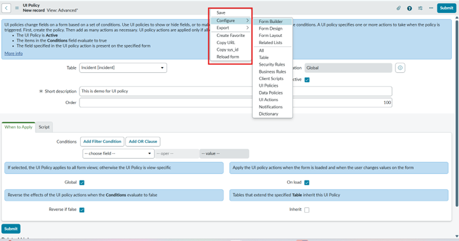Open Business Rules from submenu
The height and width of the screenshot is (241, 459).
pyautogui.click(x=272, y=71)
